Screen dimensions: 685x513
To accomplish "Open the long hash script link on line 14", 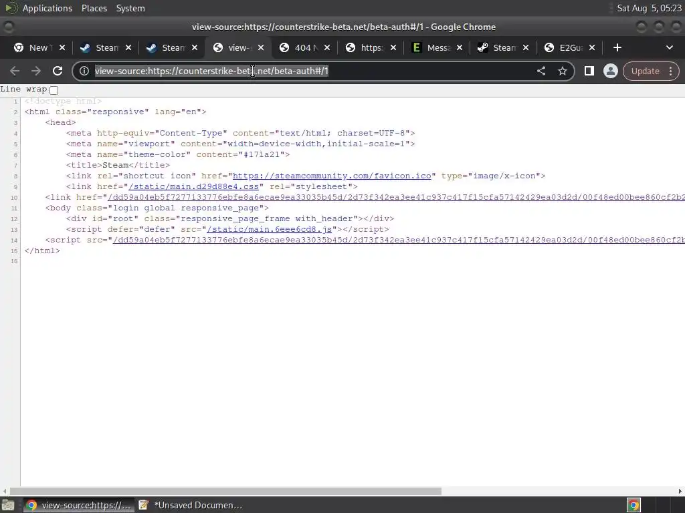I will click(x=399, y=240).
